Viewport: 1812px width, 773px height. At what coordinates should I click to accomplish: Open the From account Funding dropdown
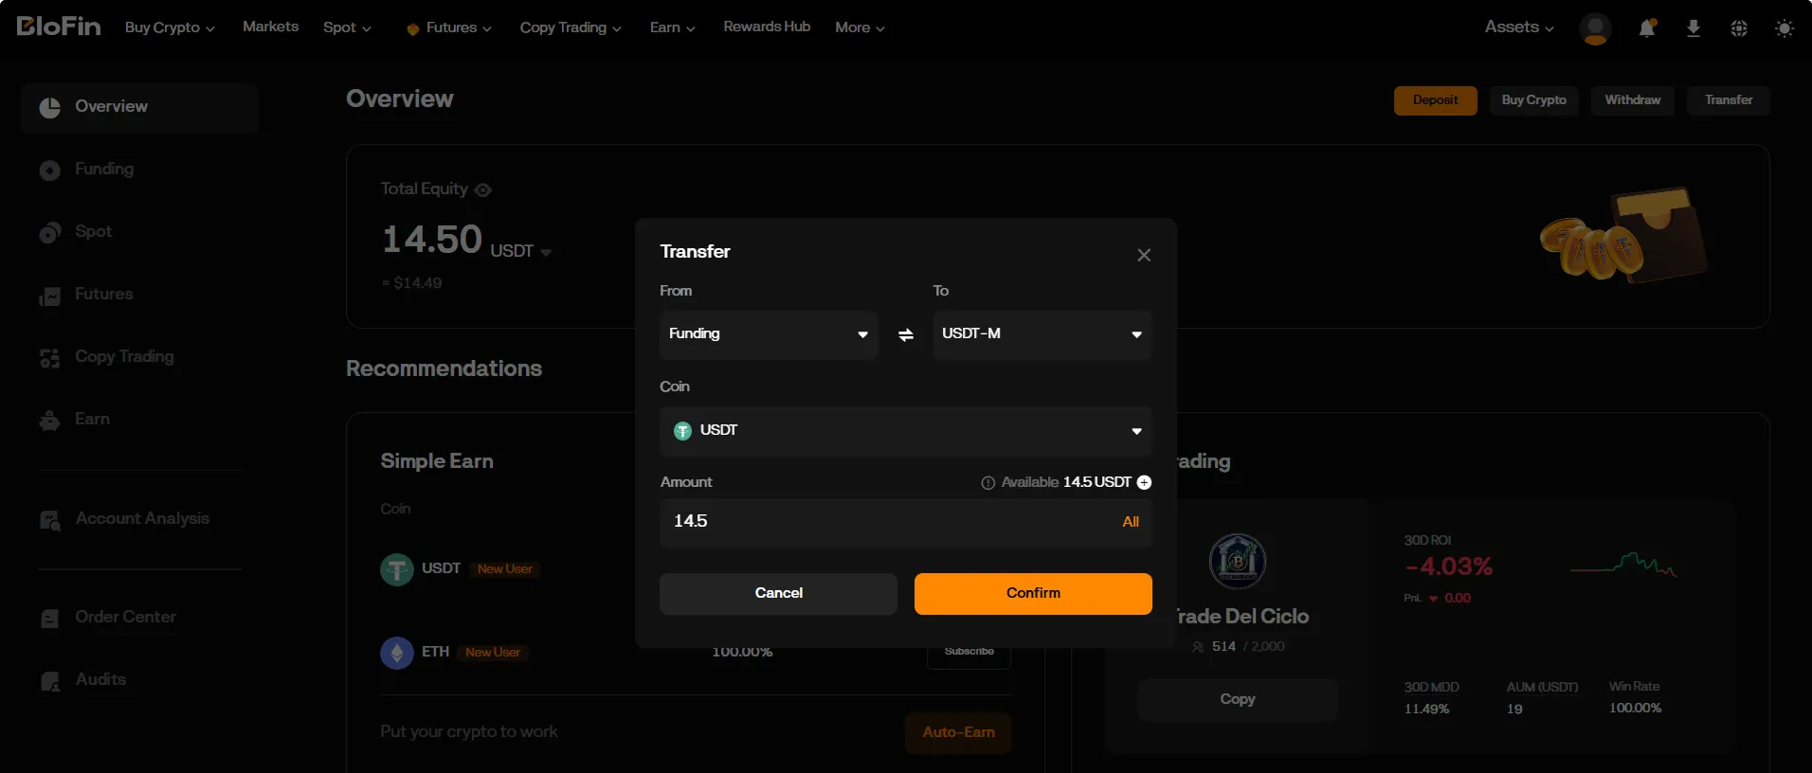(x=769, y=334)
